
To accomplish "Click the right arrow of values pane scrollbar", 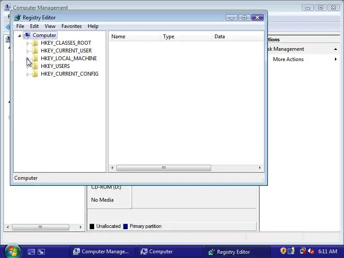I will pos(260,168).
